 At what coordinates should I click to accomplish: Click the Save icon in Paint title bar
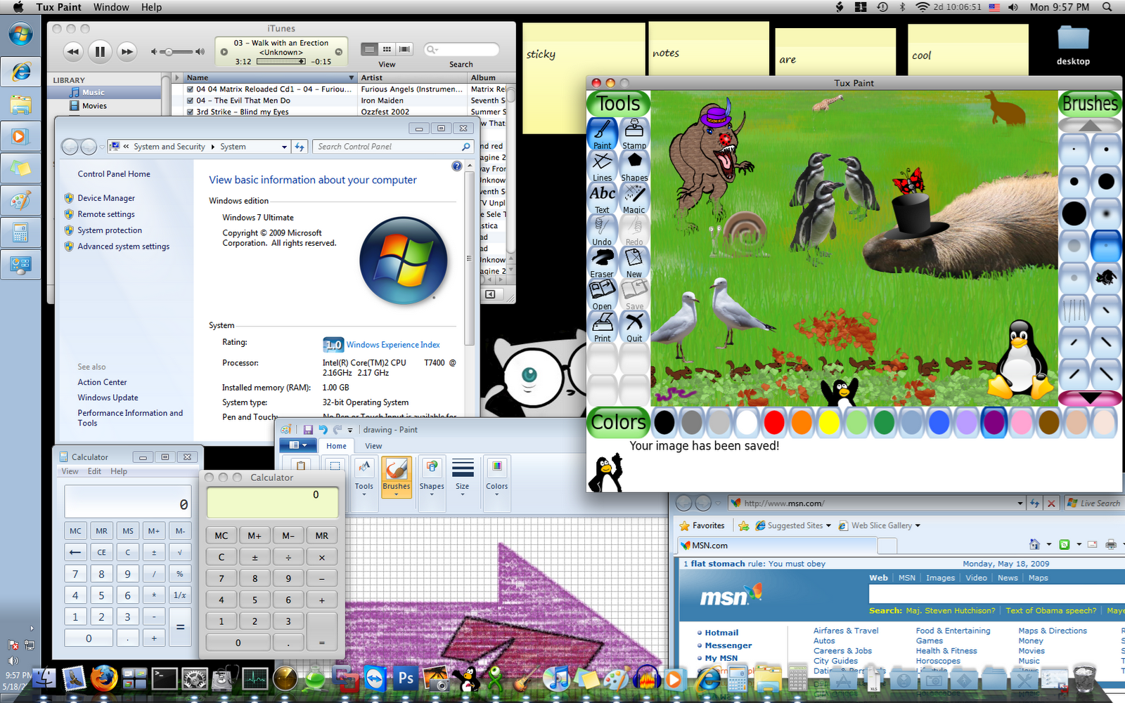point(308,430)
